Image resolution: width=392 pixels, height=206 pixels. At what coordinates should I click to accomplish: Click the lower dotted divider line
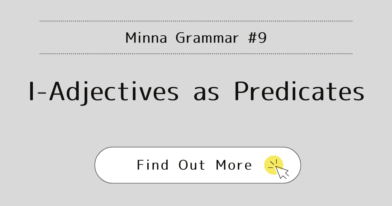(196, 54)
